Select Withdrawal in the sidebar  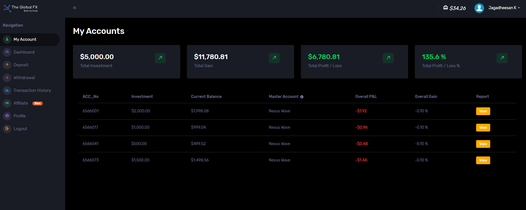[x=24, y=78]
